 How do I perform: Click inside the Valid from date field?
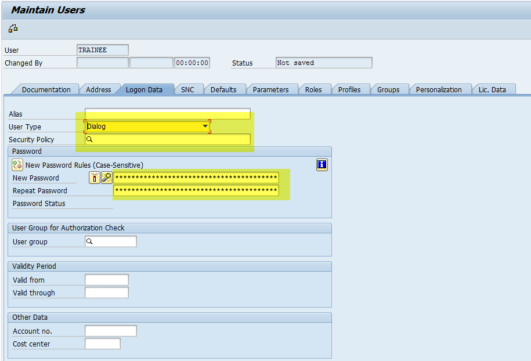click(x=107, y=279)
